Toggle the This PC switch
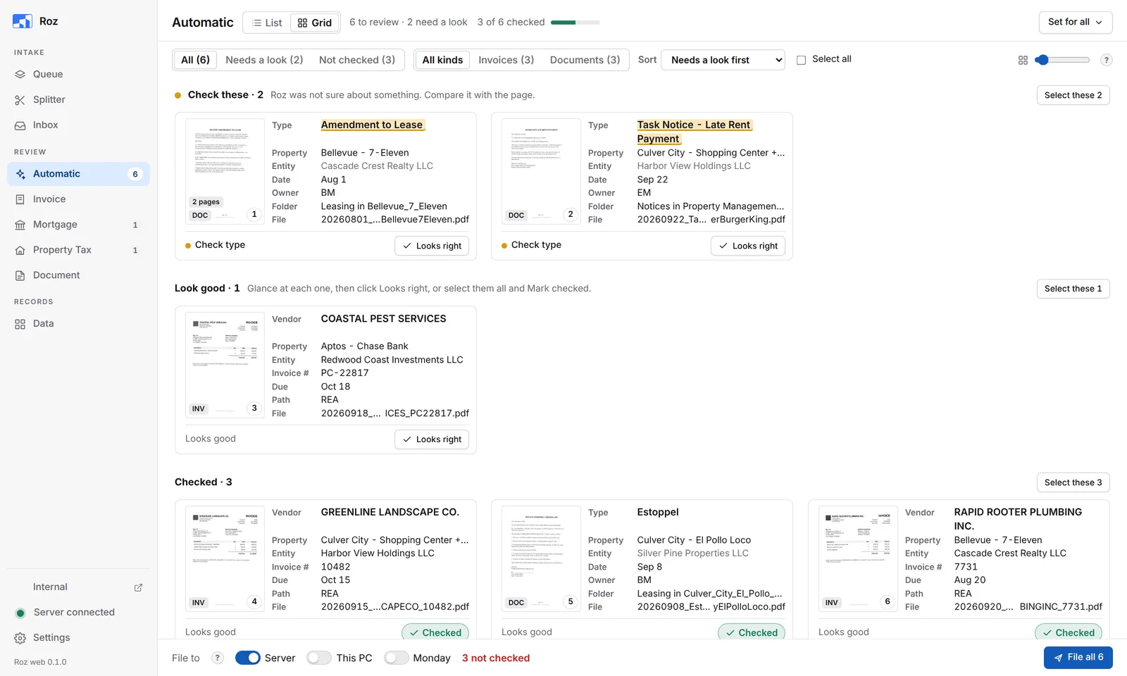The width and height of the screenshot is (1127, 676). [x=319, y=658]
